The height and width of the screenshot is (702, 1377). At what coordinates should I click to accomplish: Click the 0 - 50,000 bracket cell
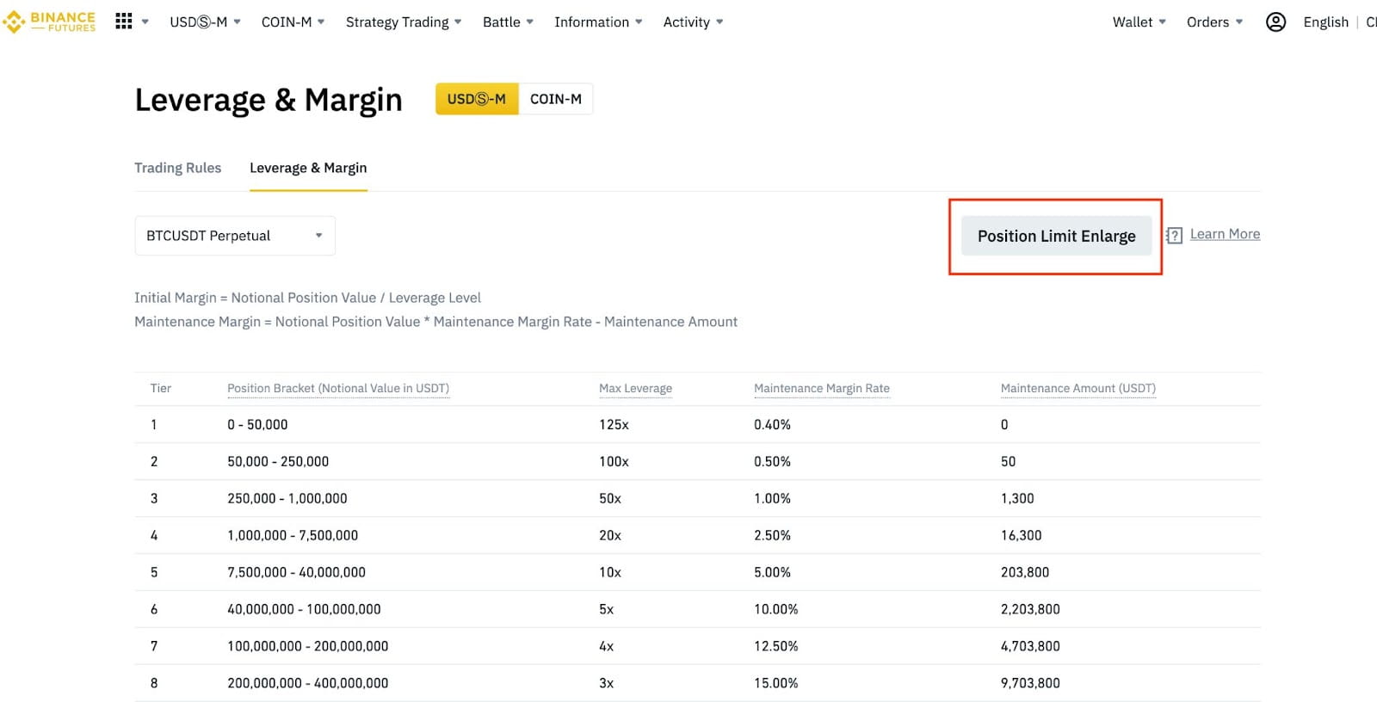point(257,425)
